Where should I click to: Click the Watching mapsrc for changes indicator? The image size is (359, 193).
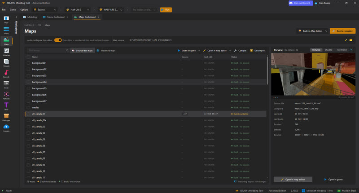coord(250,181)
